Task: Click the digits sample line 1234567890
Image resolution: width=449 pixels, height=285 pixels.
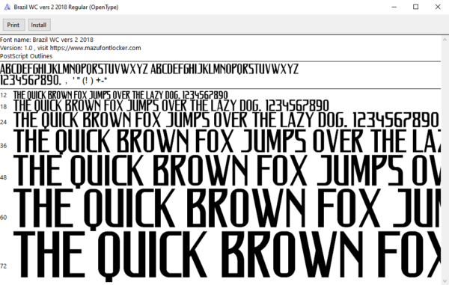Action: tap(54, 80)
